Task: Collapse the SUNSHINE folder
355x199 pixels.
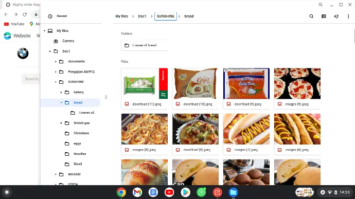Action: (56, 82)
